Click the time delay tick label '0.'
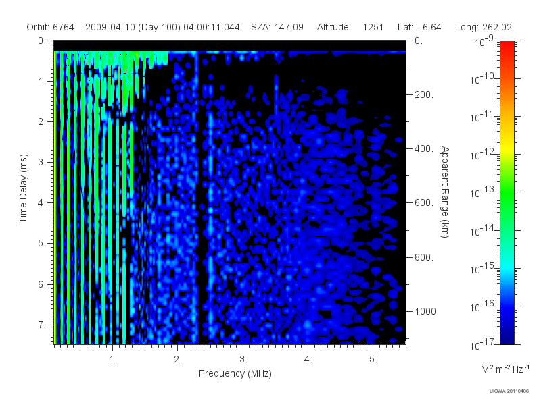Screen dimensions: 541x405 42,41
